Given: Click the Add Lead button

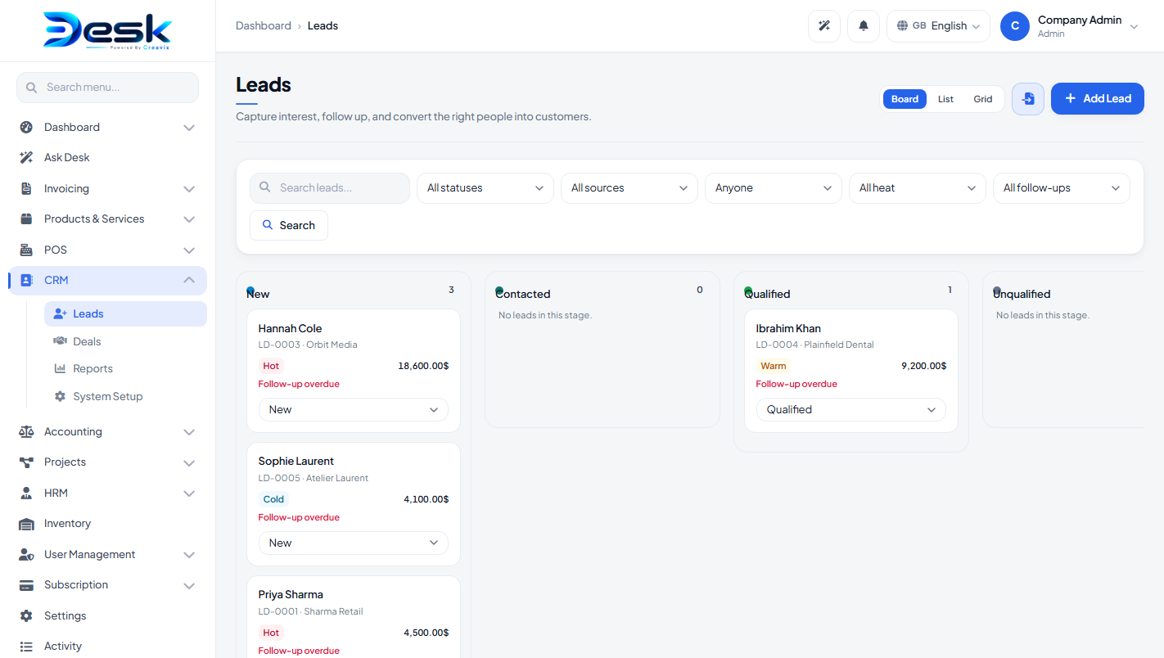Looking at the screenshot, I should pyautogui.click(x=1098, y=99).
